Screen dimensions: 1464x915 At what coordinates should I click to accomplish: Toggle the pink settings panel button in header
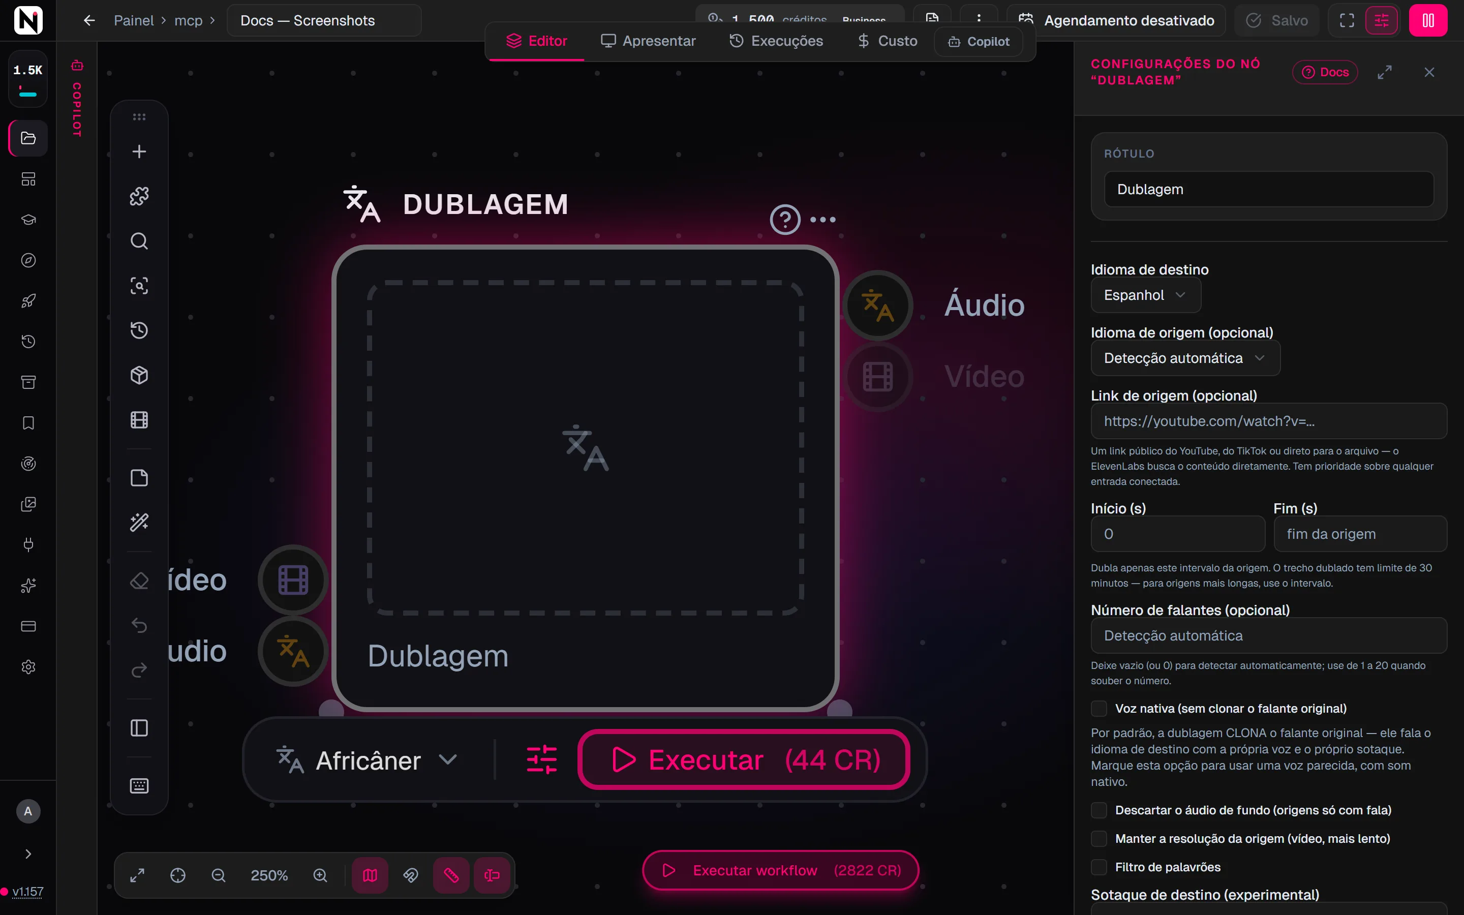pyautogui.click(x=1382, y=20)
